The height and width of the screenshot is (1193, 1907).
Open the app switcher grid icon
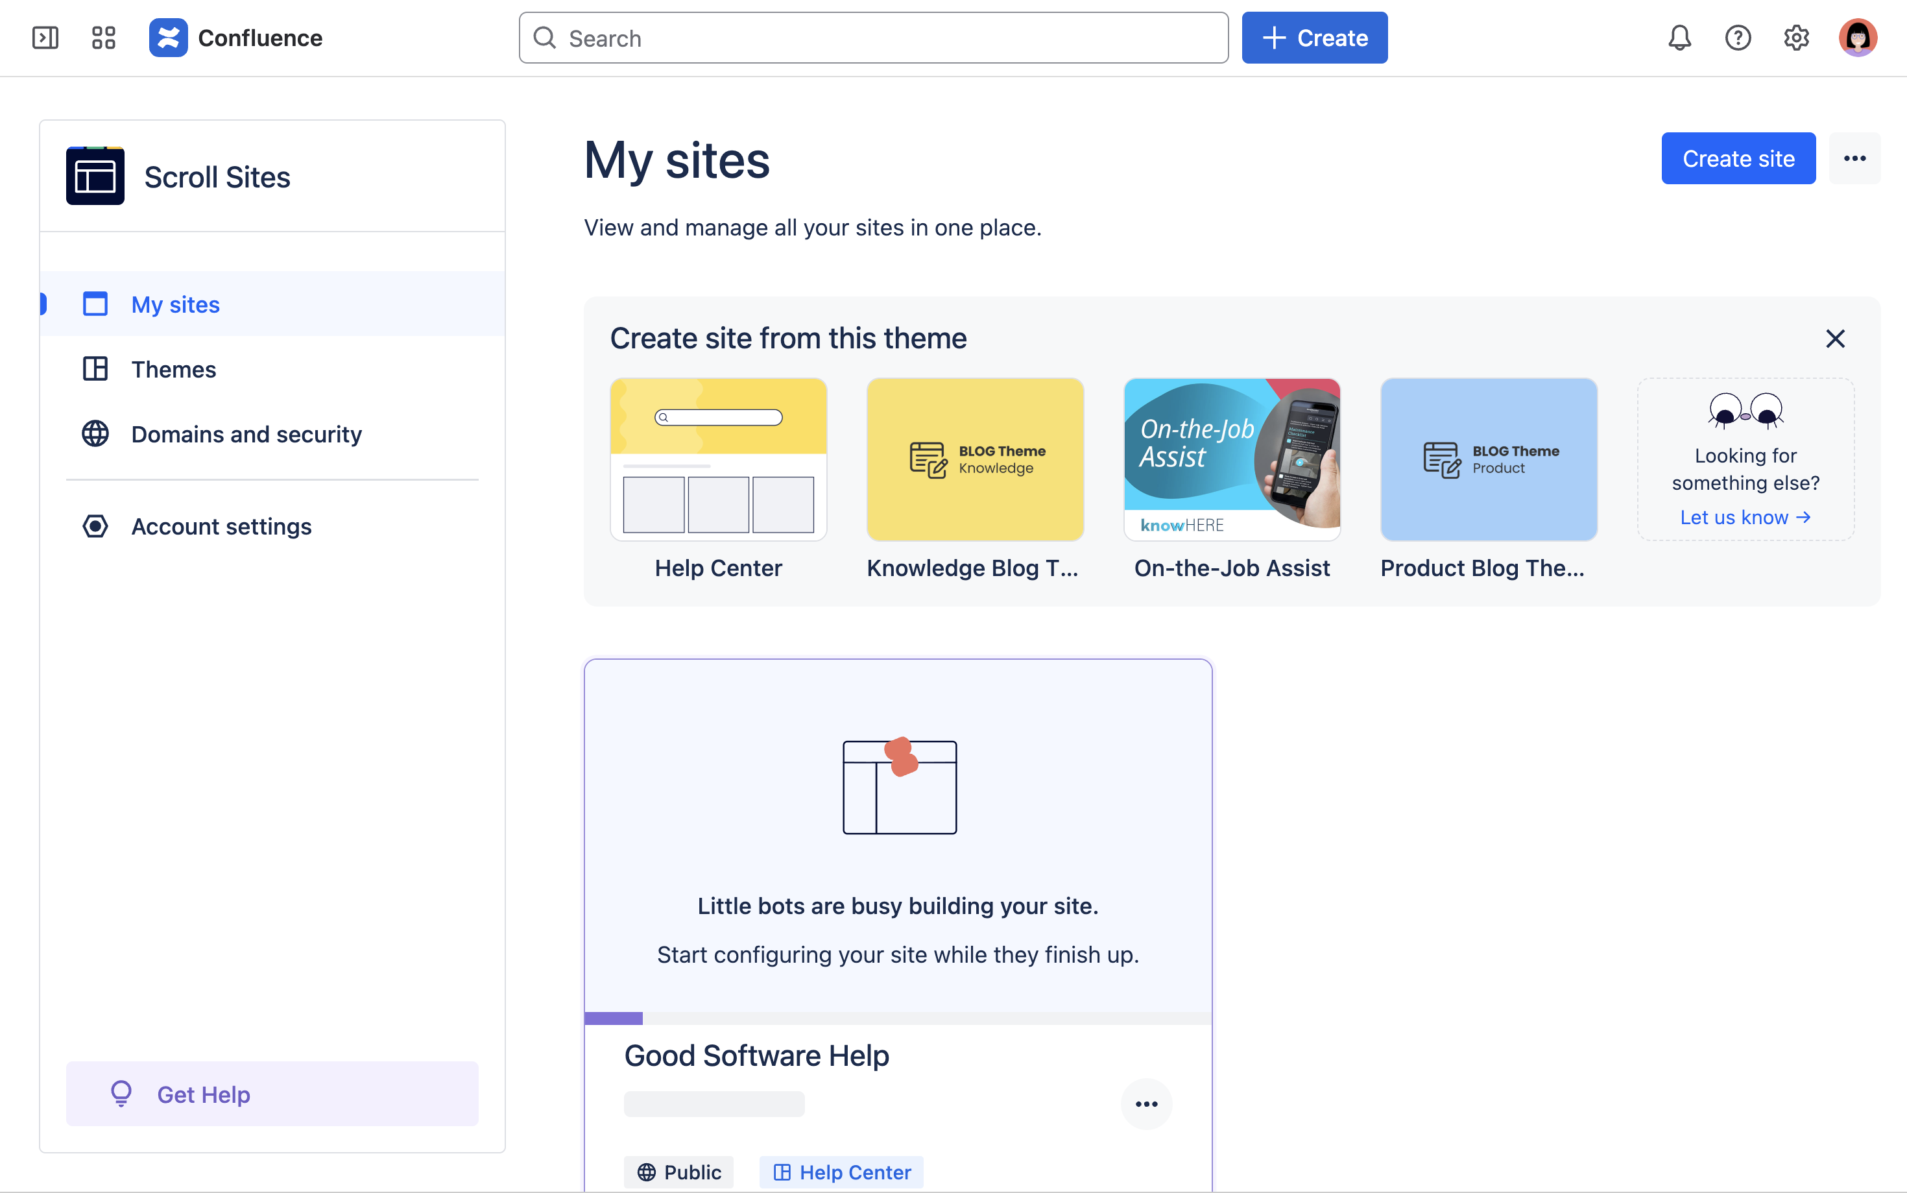[103, 38]
